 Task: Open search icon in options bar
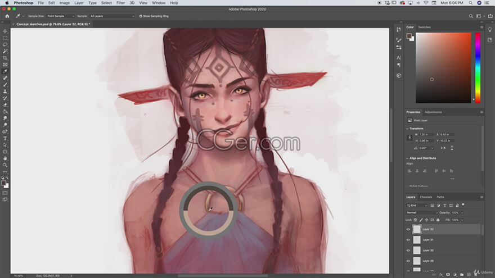tap(471, 16)
